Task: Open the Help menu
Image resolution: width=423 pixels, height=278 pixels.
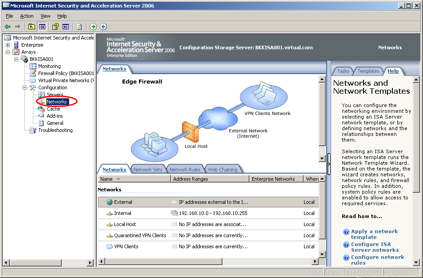Action: coord(62,16)
